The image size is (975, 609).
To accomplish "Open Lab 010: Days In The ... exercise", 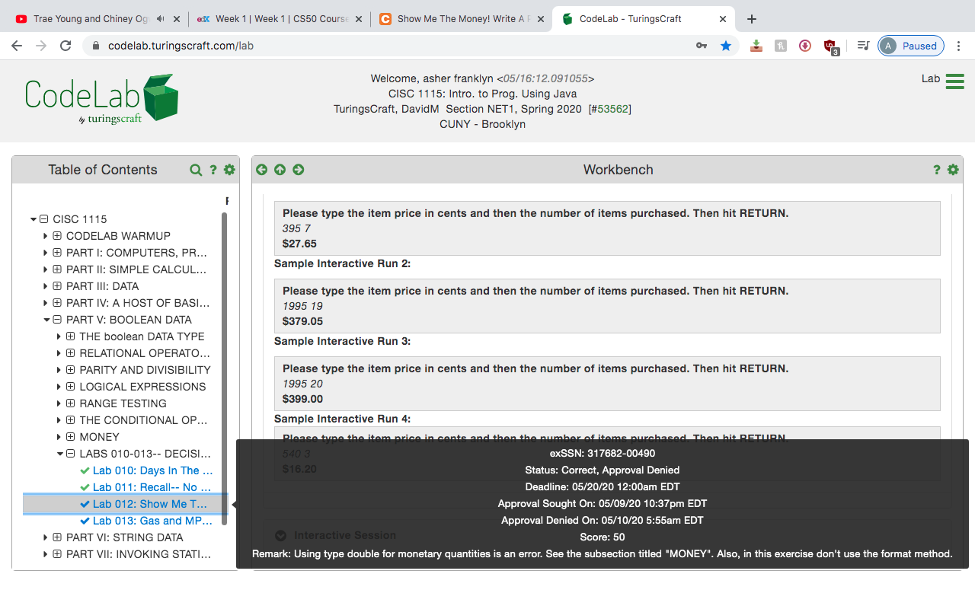I will coord(152,470).
